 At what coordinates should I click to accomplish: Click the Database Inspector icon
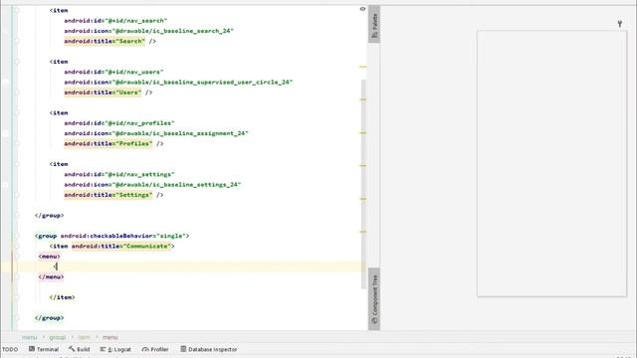point(183,349)
